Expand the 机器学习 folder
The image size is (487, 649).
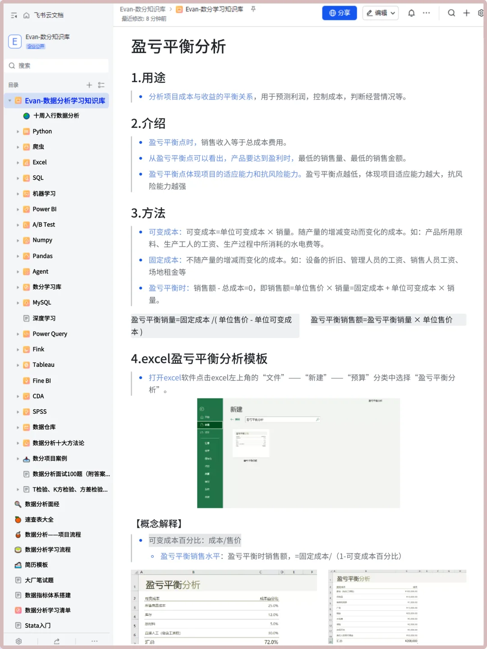point(18,194)
